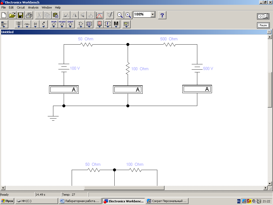The height and width of the screenshot is (205, 273).
Task: Click the Pause simulation button
Action: (x=263, y=25)
